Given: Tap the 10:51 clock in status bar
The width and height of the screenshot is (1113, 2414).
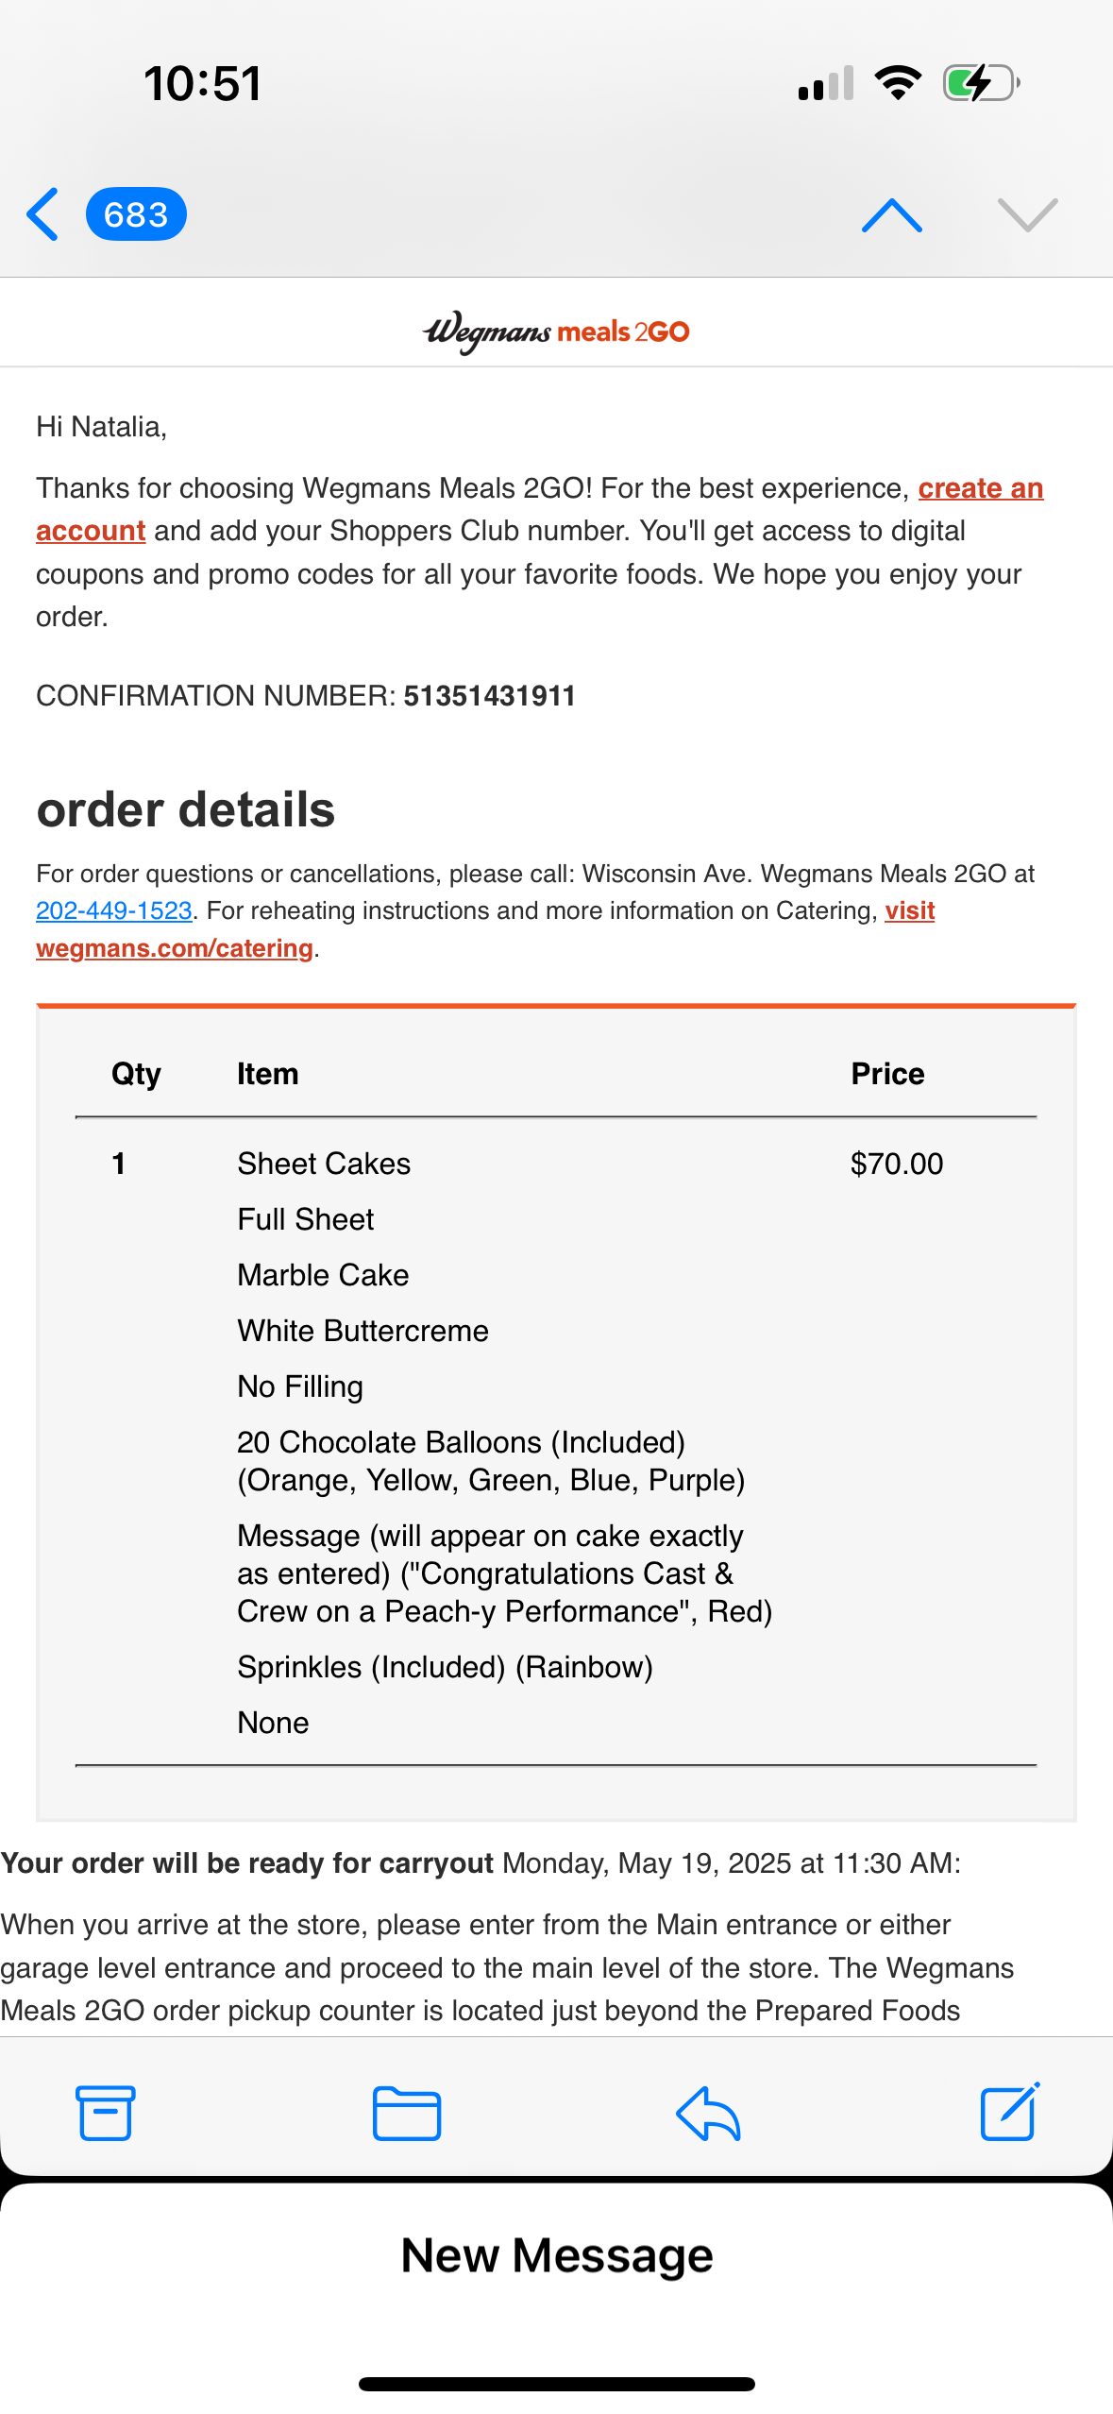Looking at the screenshot, I should 203,83.
